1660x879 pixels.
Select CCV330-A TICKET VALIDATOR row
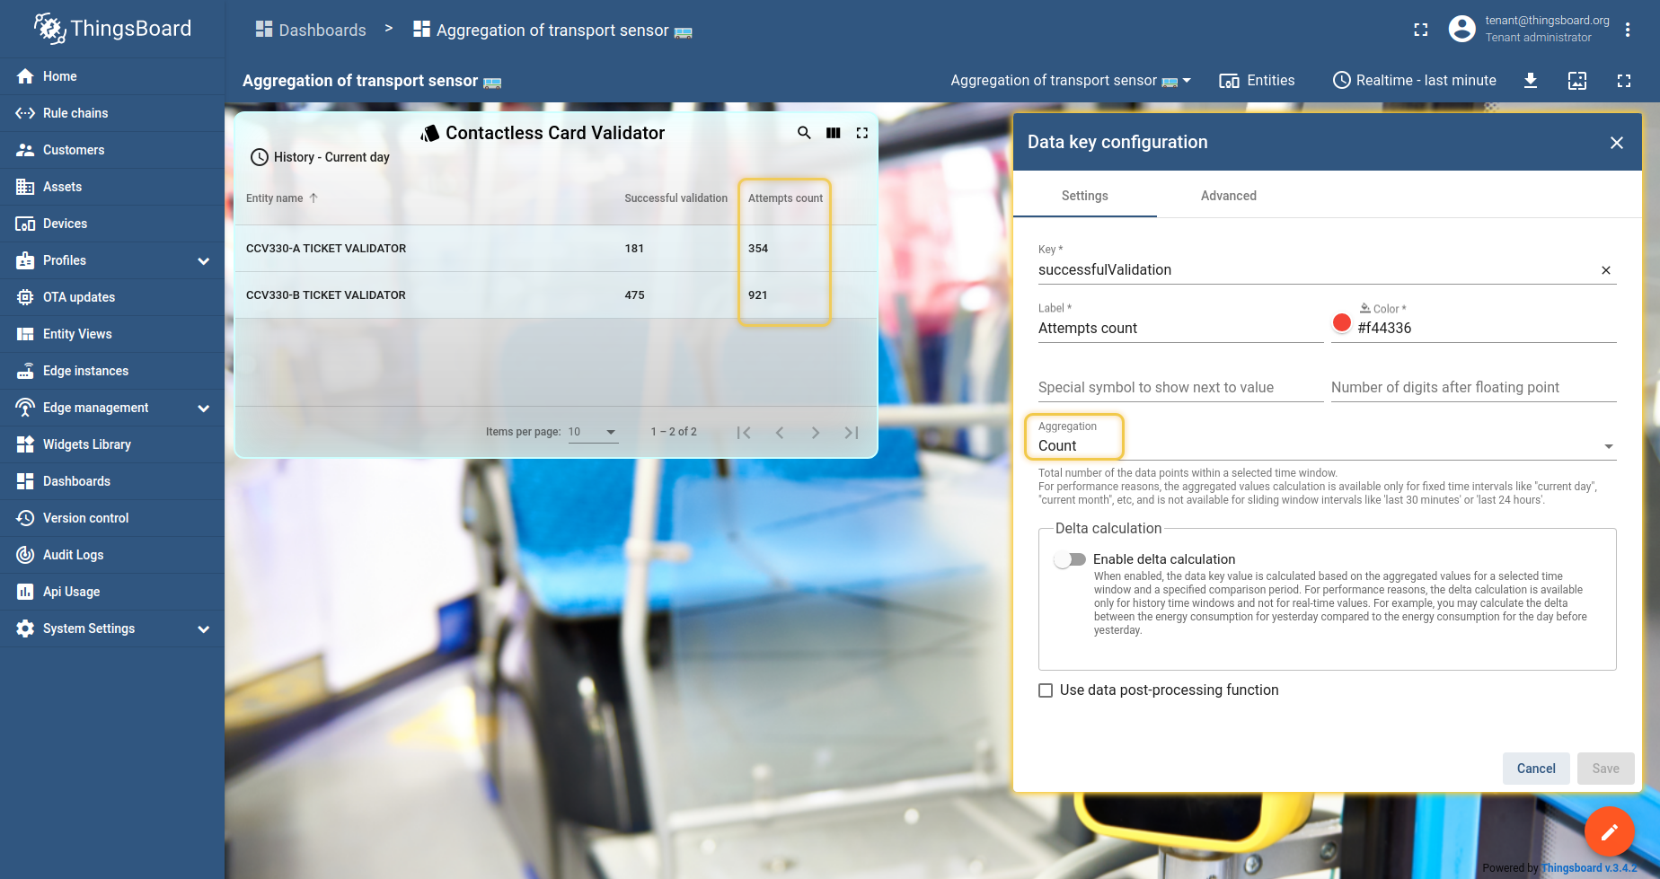click(556, 249)
